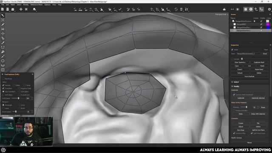Select the Brush tool in left toolbar
This screenshot has height=153, width=272.
tap(3, 42)
